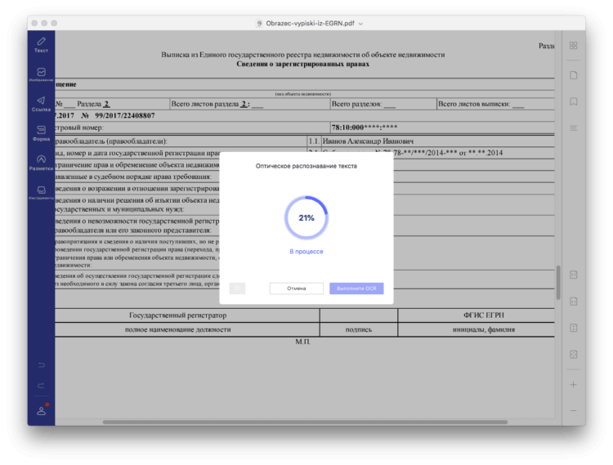The image size is (613, 465).
Task: Click the zoom in plus icon
Action: [x=574, y=384]
